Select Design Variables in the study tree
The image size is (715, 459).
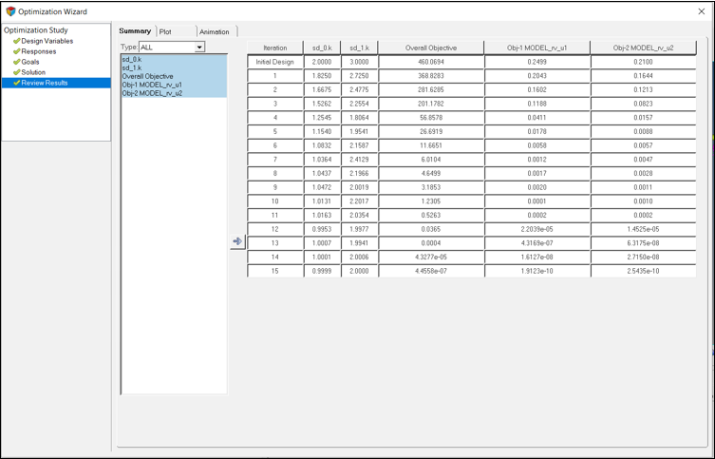point(47,41)
